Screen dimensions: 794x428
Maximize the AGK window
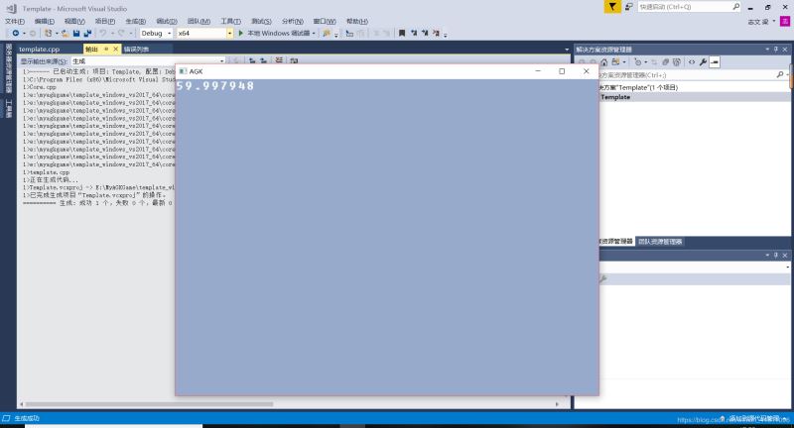point(562,71)
